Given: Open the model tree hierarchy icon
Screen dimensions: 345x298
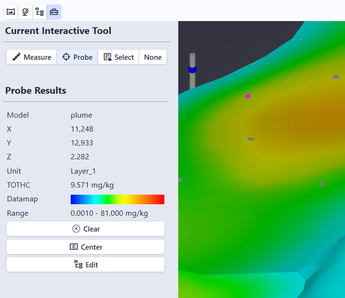Looking at the screenshot, I should (x=39, y=12).
